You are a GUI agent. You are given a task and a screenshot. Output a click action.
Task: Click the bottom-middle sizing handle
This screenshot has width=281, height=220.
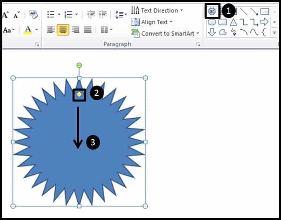tap(79, 206)
